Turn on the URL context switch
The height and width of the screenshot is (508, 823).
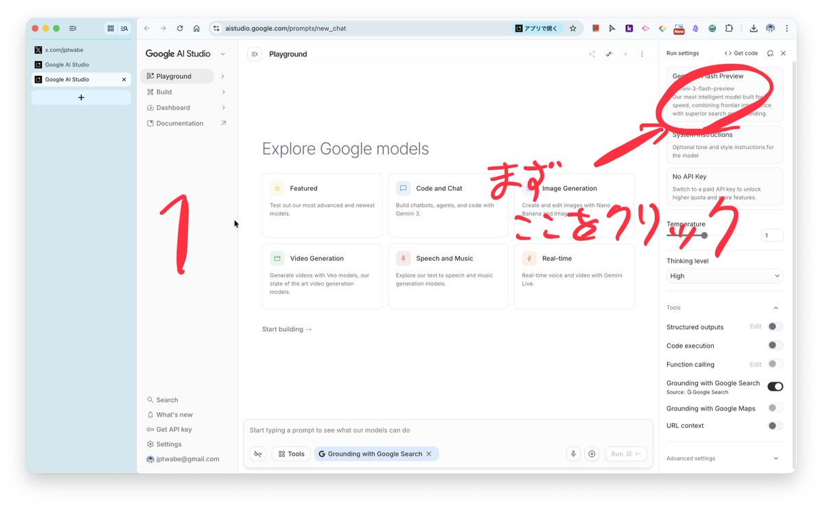(775, 426)
